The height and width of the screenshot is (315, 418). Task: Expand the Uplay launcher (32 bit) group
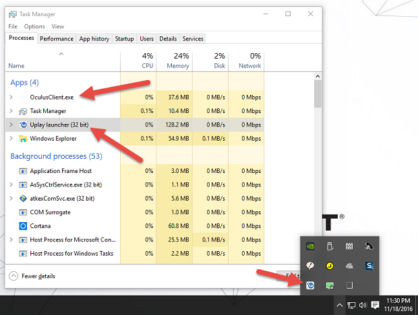[11, 125]
